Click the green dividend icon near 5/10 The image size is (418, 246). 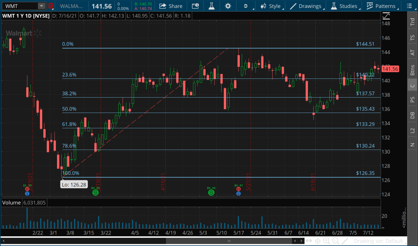click(211, 192)
